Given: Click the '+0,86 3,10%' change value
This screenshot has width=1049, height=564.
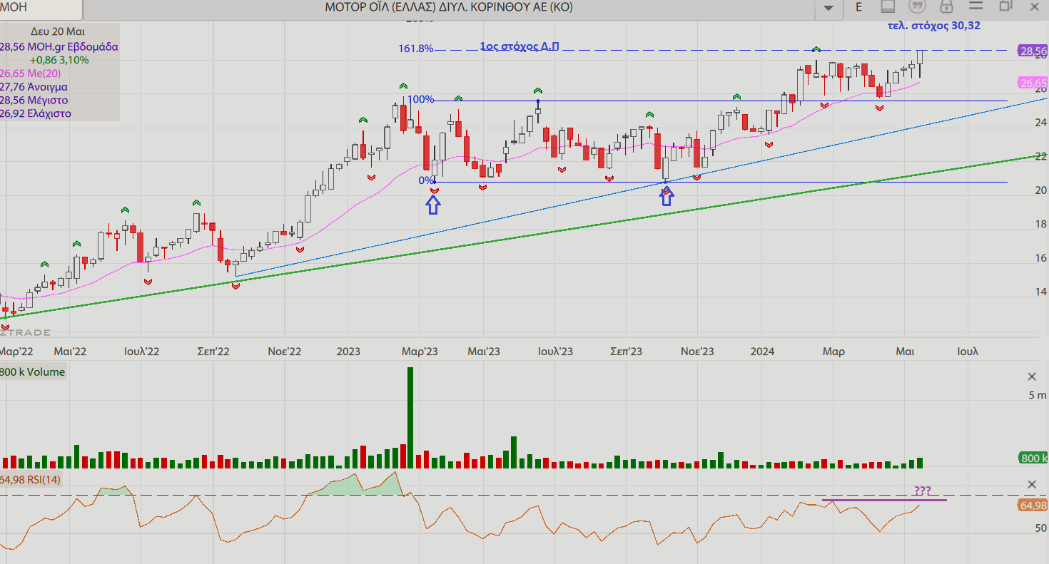Looking at the screenshot, I should 59,60.
